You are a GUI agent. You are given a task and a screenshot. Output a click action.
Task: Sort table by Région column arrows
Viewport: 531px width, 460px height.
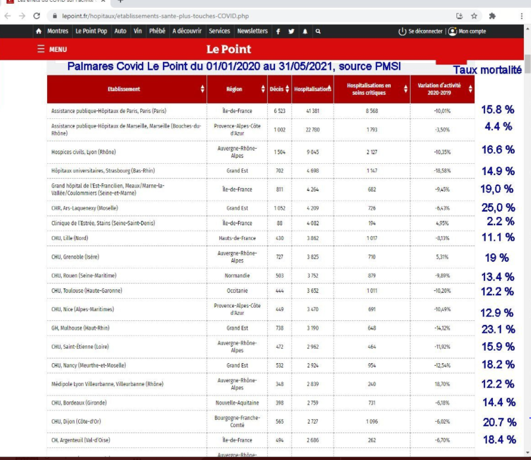pyautogui.click(x=263, y=89)
